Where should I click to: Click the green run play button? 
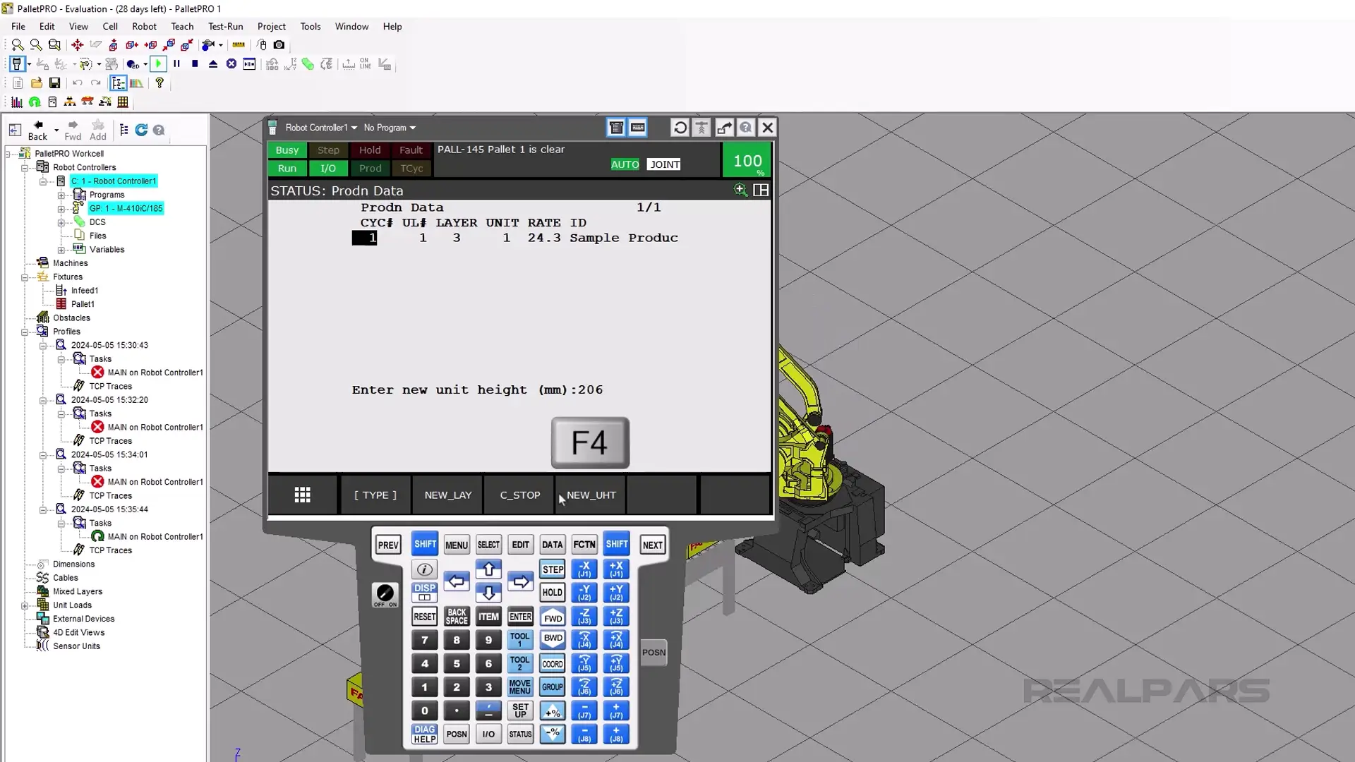(158, 64)
